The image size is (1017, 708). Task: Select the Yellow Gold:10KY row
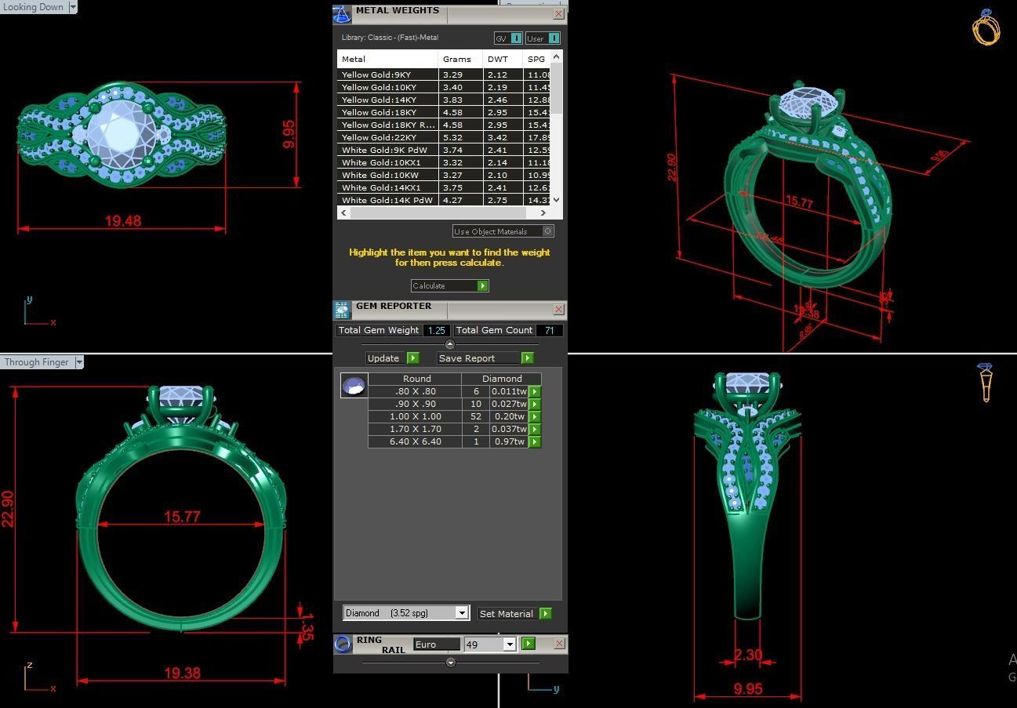(445, 87)
